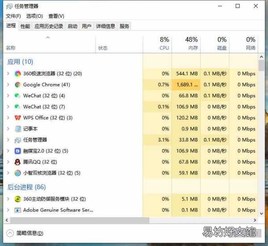
Task: Click the horizontal scrollbar right arrow
Action: pos(255,220)
